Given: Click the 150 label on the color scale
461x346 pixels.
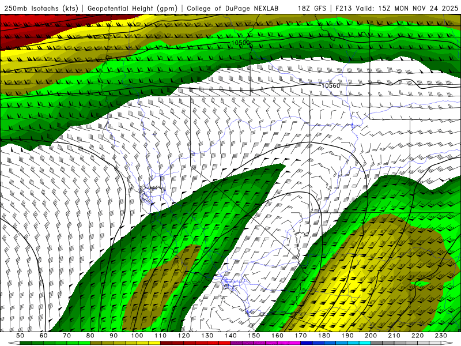Looking at the screenshot, I should (254, 336).
